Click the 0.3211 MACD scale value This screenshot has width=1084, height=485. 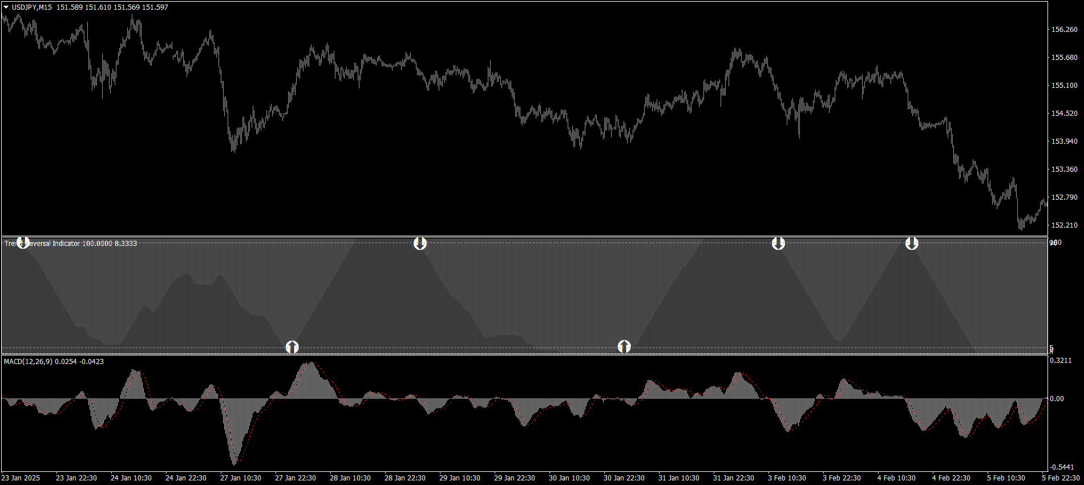(x=1061, y=361)
